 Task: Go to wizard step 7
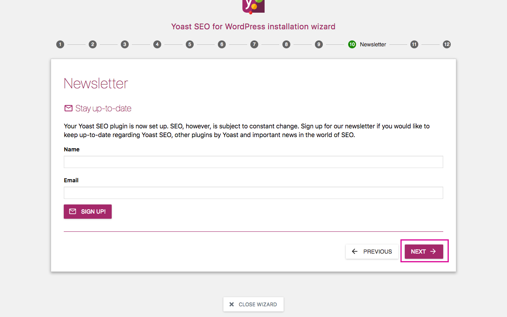tap(254, 44)
